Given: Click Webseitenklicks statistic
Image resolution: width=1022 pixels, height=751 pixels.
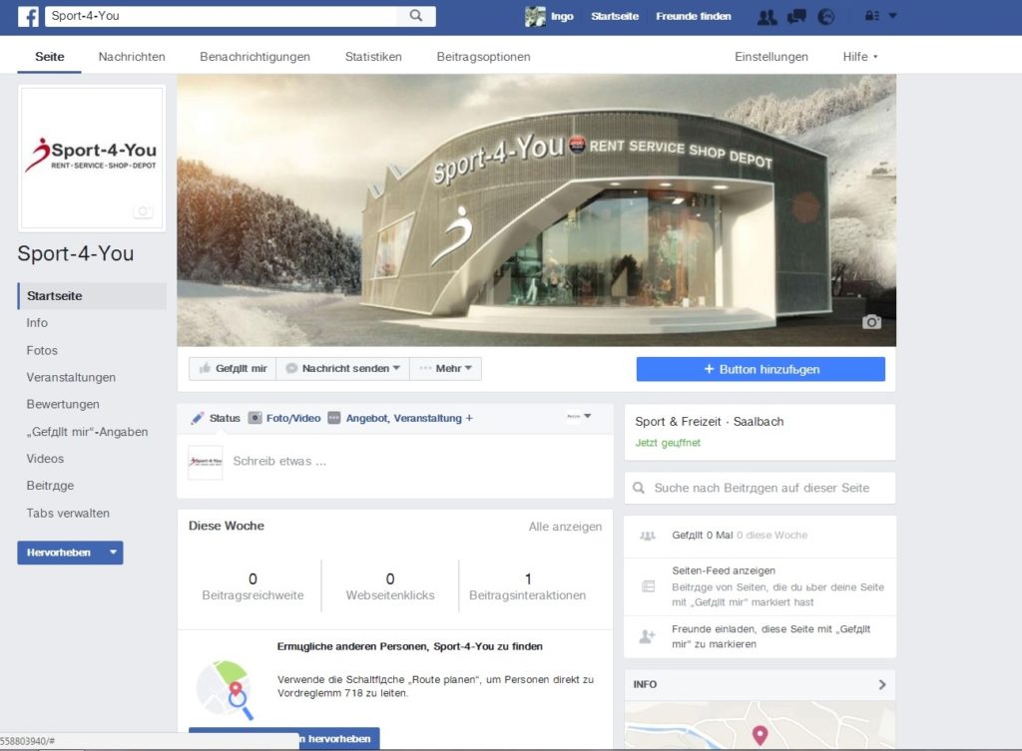Looking at the screenshot, I should (x=390, y=586).
